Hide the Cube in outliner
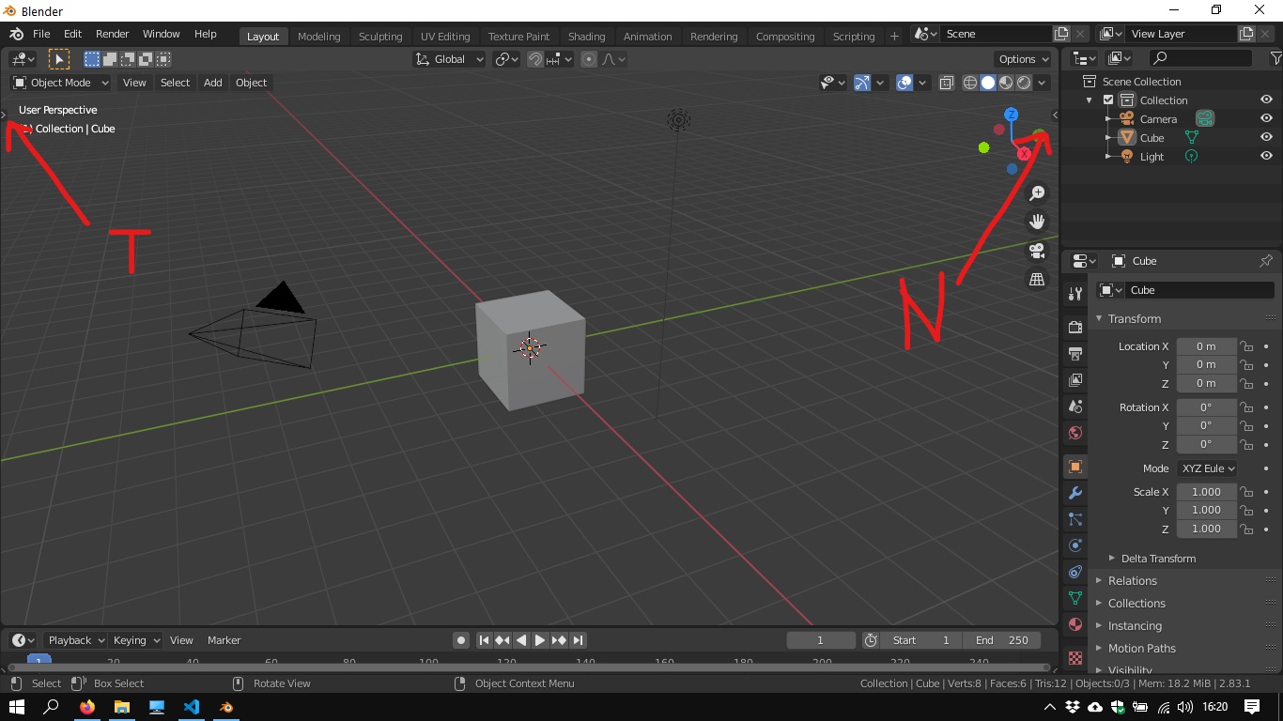 coord(1266,137)
